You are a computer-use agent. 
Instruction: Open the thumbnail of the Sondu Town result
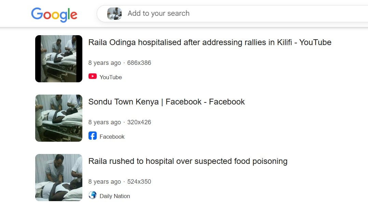click(59, 118)
